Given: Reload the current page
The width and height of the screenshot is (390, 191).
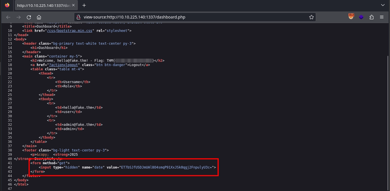Looking at the screenshot, I should [29, 17].
